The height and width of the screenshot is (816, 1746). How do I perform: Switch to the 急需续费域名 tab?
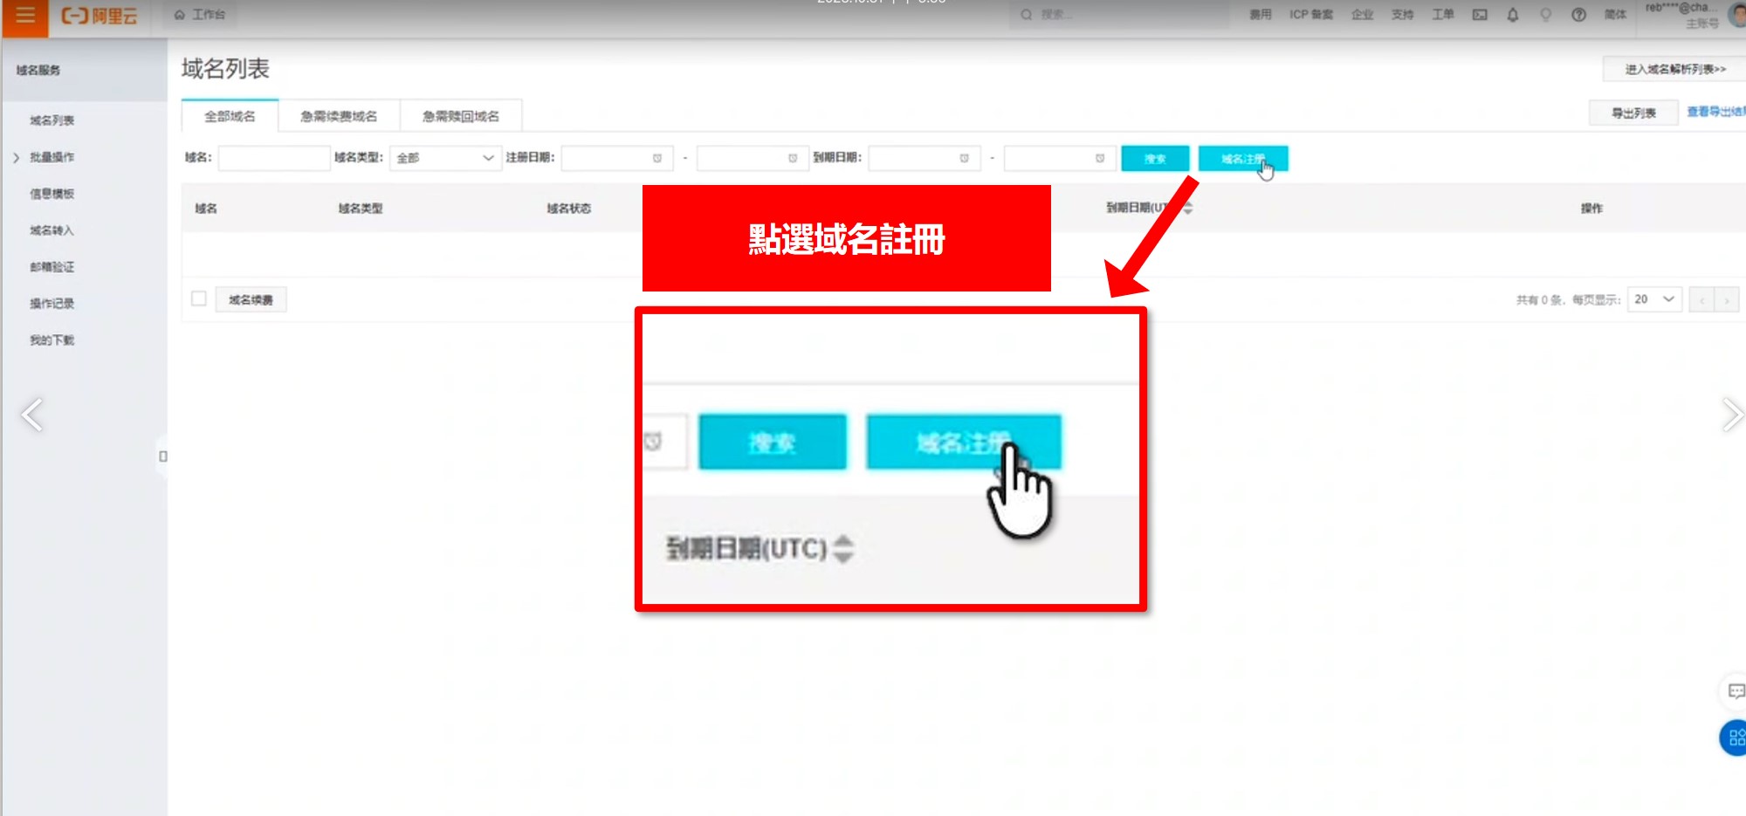coord(339,116)
